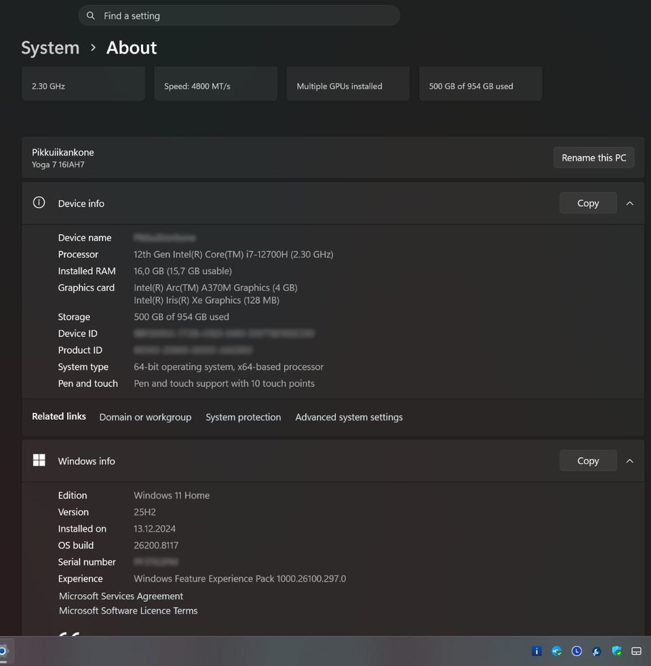Click the search magnifier icon
Image resolution: width=651 pixels, height=666 pixels.
91,16
